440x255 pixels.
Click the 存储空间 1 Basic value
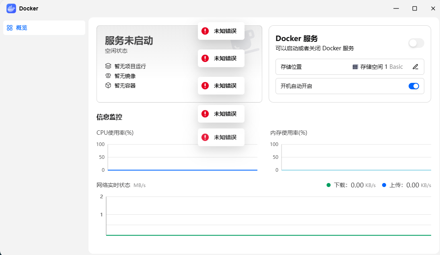(381, 67)
